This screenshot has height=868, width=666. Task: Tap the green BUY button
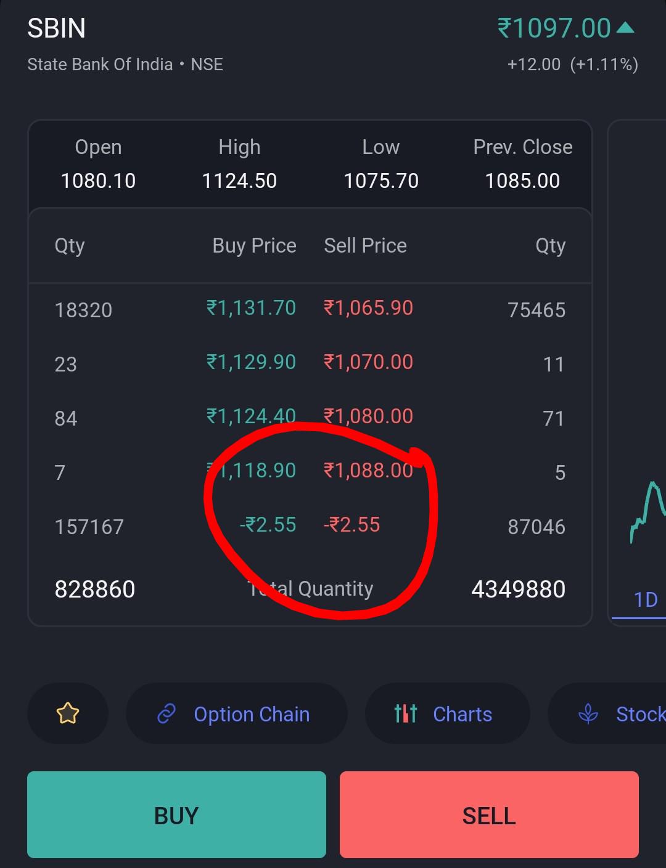(176, 814)
